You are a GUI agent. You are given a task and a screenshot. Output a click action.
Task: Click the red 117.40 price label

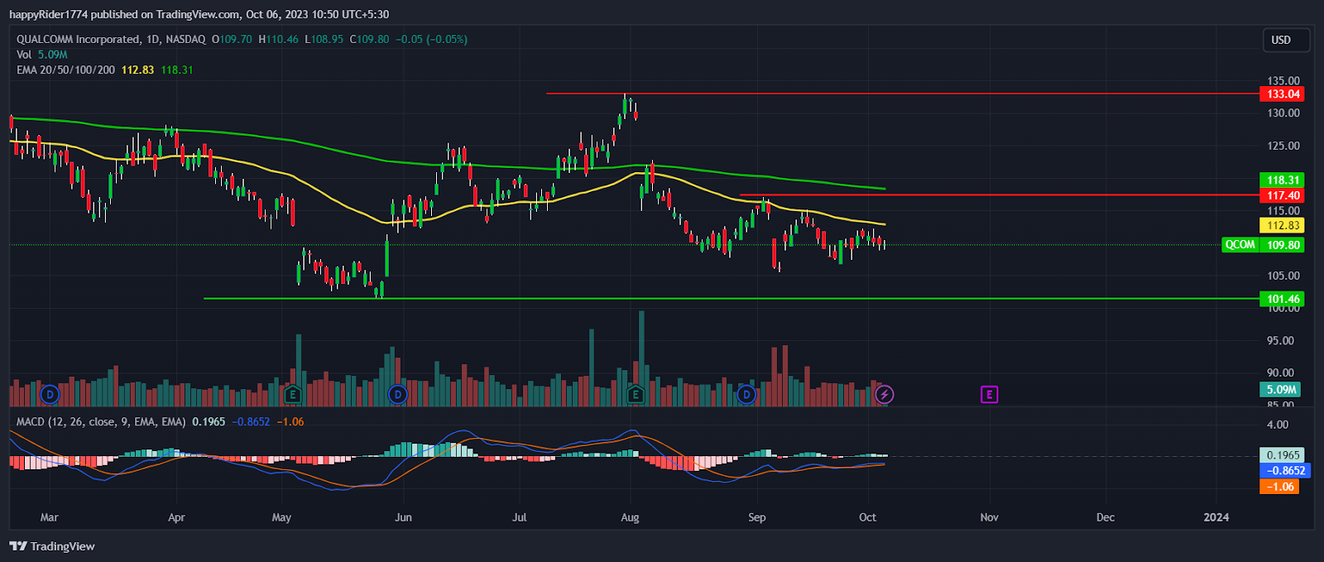(1283, 196)
